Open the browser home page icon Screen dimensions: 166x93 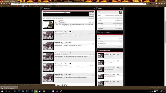[x=9, y=4]
